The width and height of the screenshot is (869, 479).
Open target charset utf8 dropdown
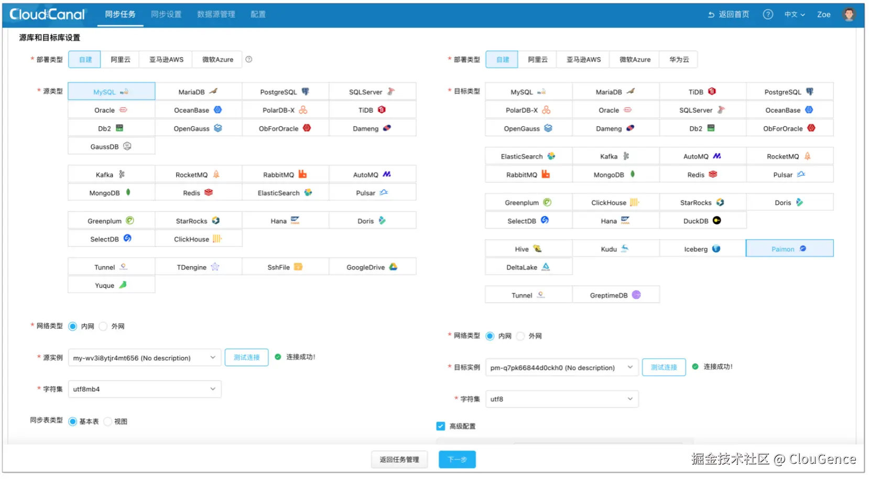562,399
